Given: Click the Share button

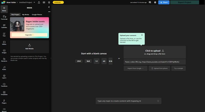Looking at the screenshot, I should (x=164, y=2).
